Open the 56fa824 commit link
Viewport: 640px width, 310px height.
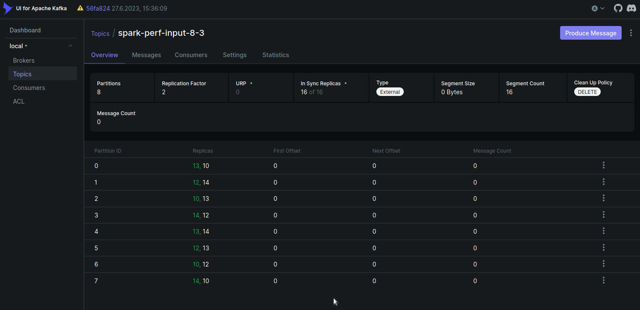tap(98, 9)
